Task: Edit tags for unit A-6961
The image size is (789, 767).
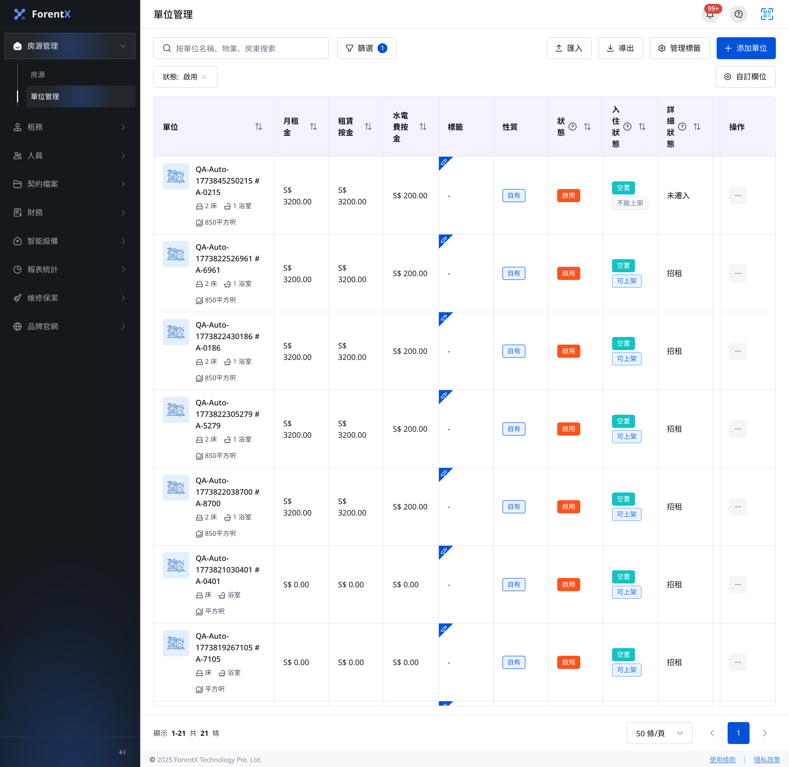Action: 444,240
